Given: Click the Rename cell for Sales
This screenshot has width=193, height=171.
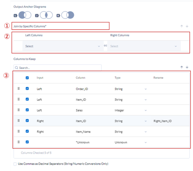Looking at the screenshot, I should [170, 110].
